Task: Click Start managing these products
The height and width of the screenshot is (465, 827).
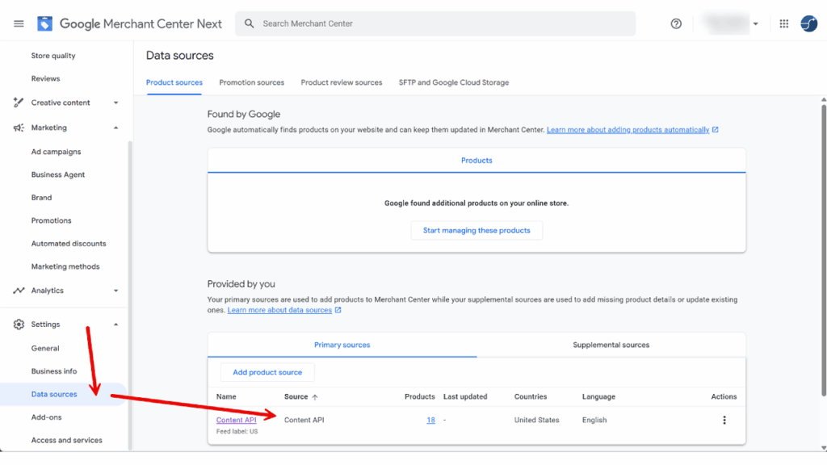Action: tap(476, 230)
